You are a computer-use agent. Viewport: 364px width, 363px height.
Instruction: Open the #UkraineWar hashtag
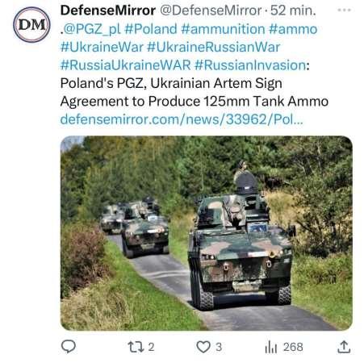click(102, 47)
